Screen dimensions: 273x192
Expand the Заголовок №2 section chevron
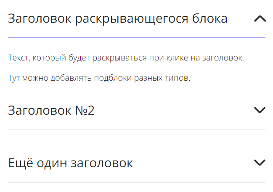(260, 110)
